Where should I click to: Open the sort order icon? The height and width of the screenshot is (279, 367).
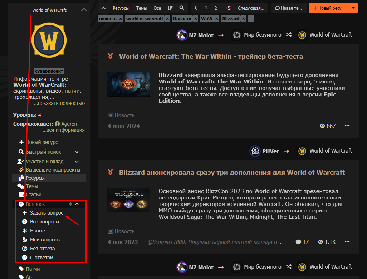170,8
